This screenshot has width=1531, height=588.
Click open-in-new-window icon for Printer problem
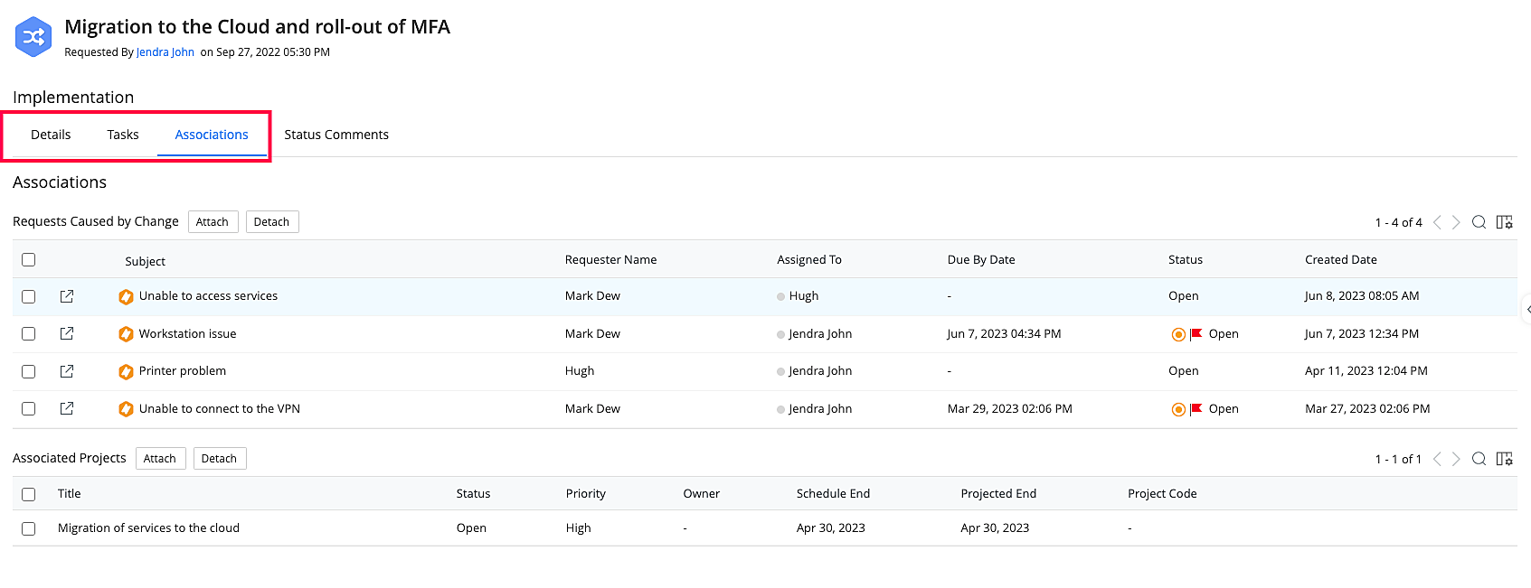coord(67,371)
